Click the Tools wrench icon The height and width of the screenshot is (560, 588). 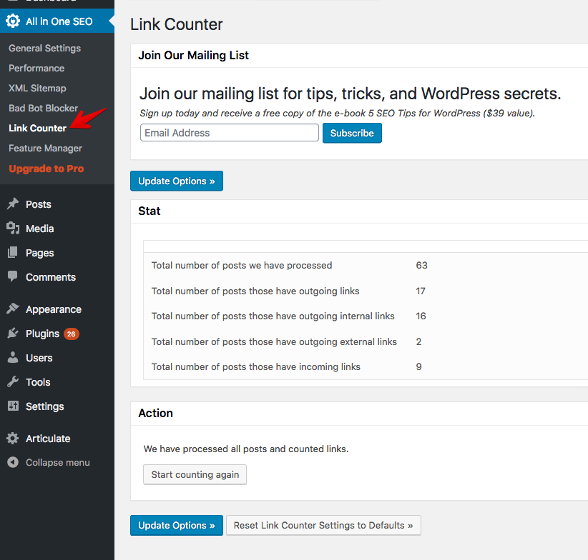point(13,382)
